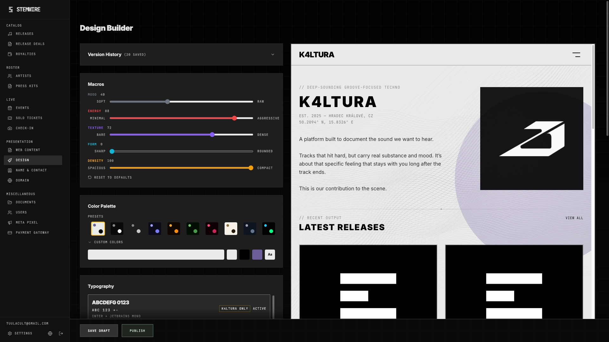609x342 pixels.
Task: Open Releases via its music note icon
Action: point(10,34)
